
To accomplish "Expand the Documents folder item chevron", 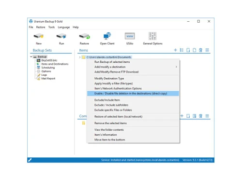I will coord(80,57).
